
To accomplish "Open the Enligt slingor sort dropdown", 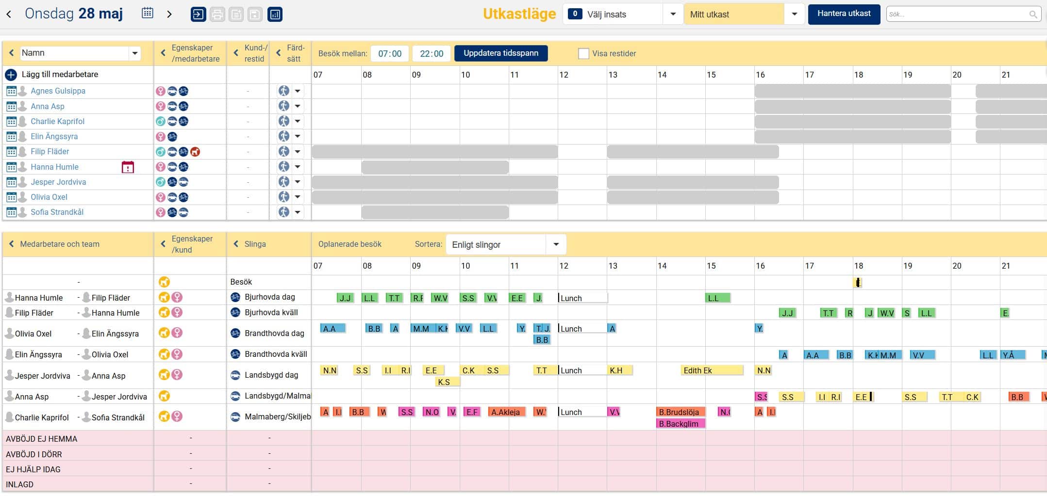I will click(556, 244).
